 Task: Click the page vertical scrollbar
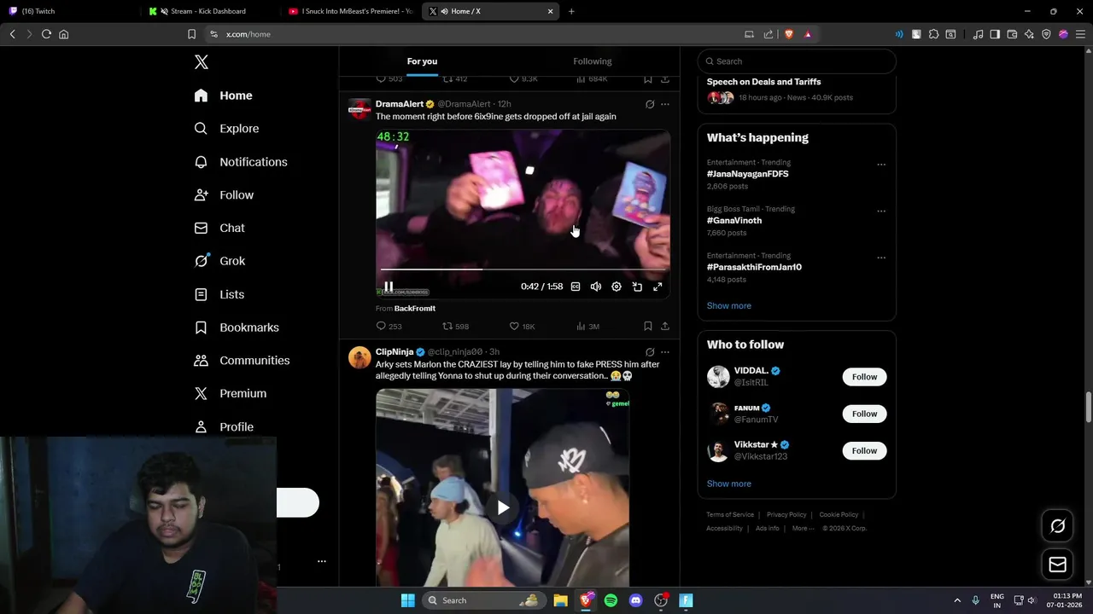coord(1088,407)
